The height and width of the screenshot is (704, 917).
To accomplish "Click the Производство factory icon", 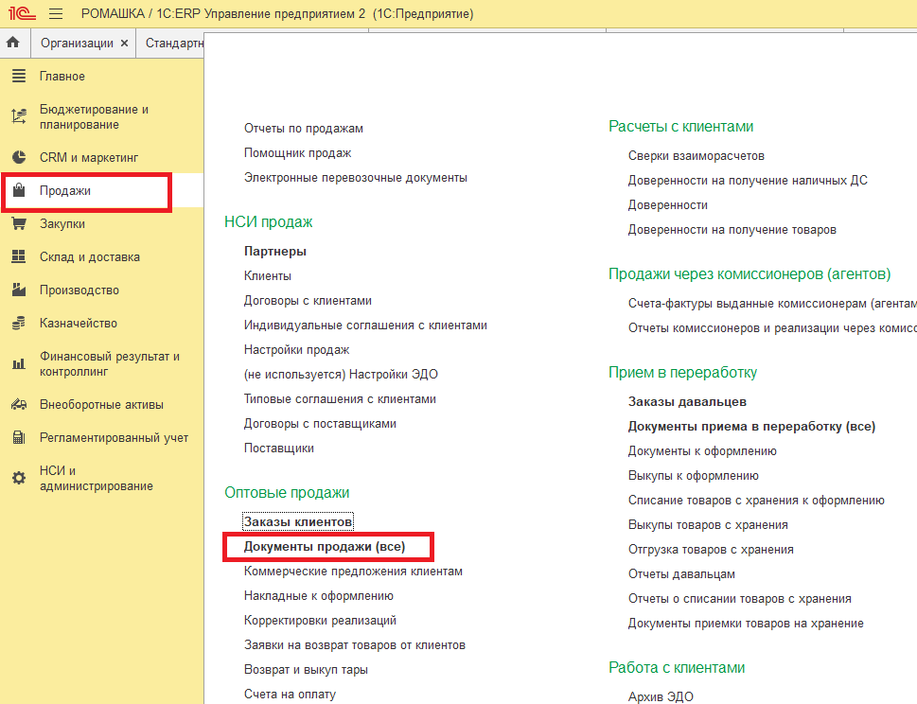I will (x=19, y=290).
